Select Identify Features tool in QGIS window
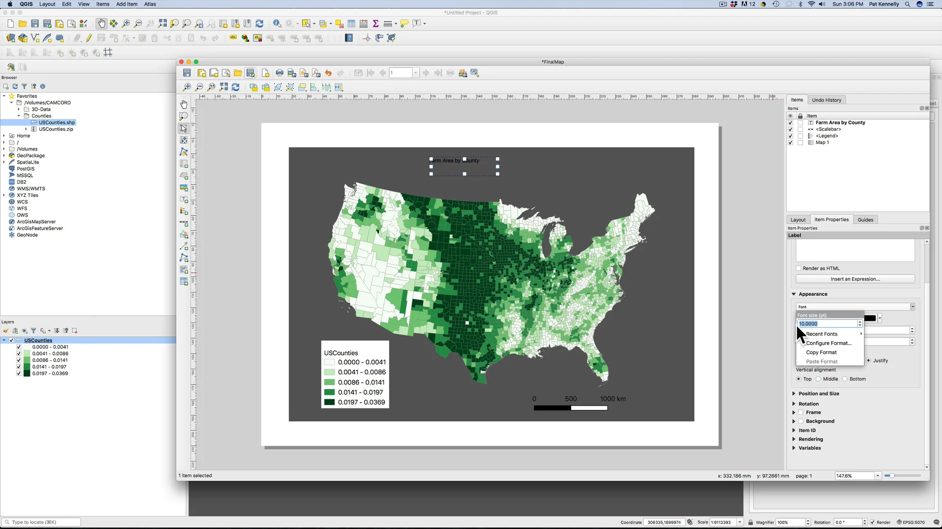This screenshot has height=529, width=942. (277, 24)
